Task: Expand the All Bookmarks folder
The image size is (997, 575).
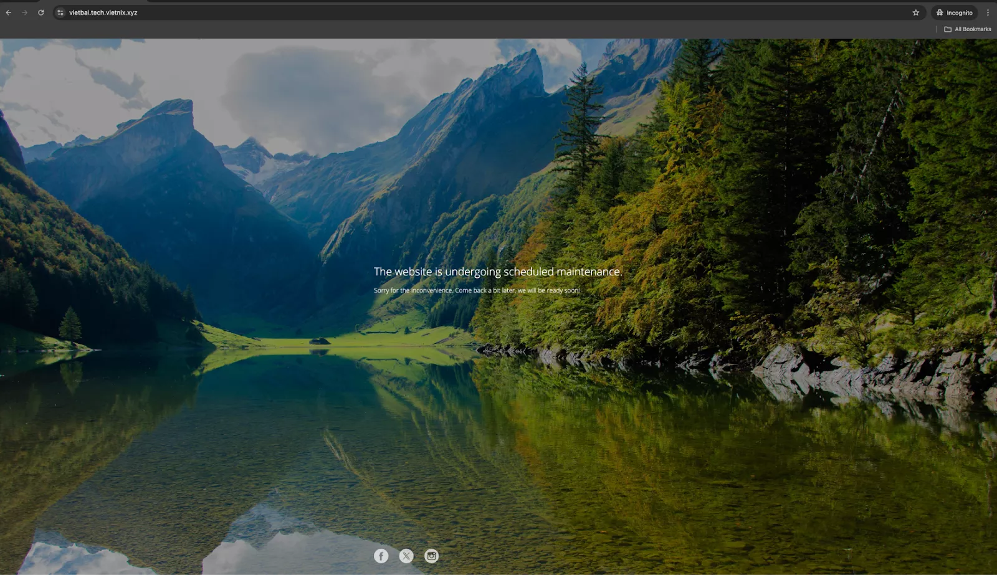Action: (x=967, y=29)
